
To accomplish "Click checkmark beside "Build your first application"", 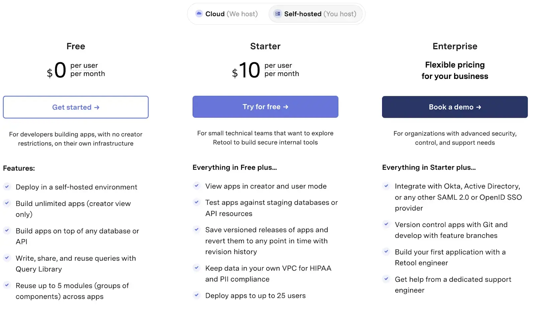I will (x=386, y=251).
